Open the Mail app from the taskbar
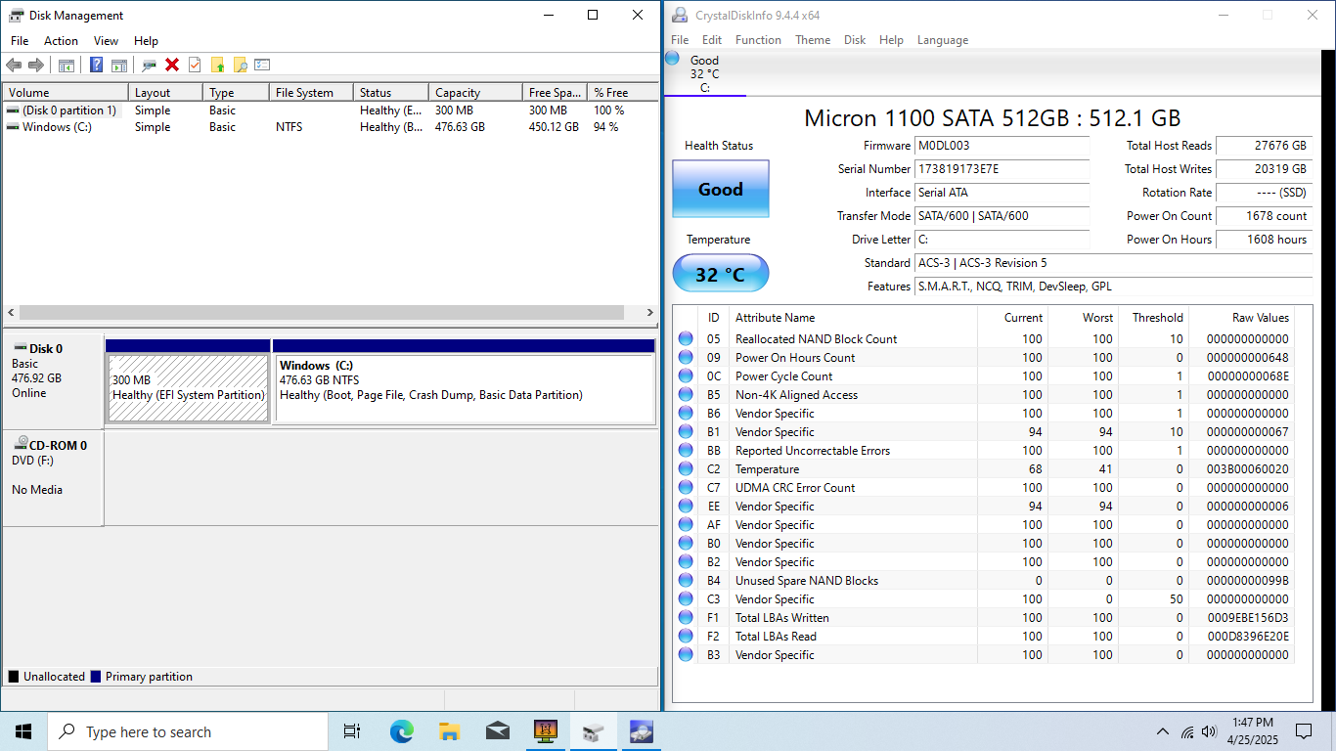Image resolution: width=1336 pixels, height=751 pixels. tap(497, 731)
